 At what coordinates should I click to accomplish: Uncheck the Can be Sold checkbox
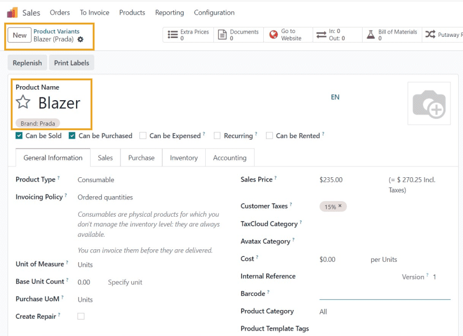(20, 136)
